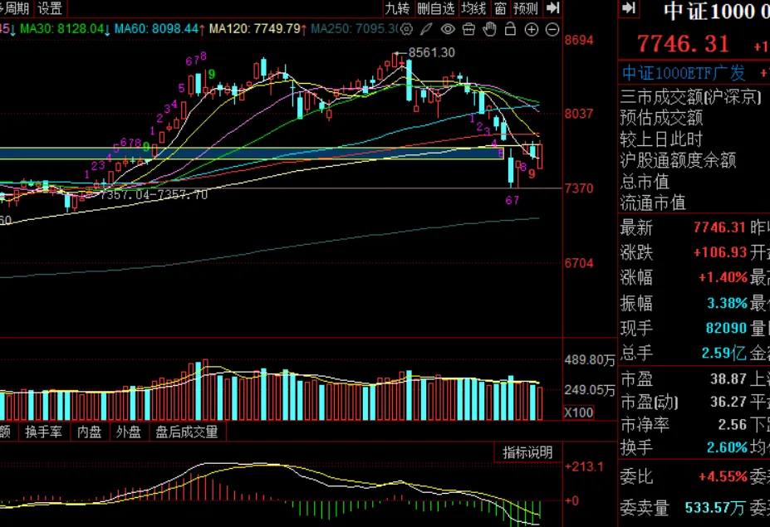This screenshot has height=527, width=770.
Task: Click the last red candlestick on chart
Action: [x=540, y=156]
